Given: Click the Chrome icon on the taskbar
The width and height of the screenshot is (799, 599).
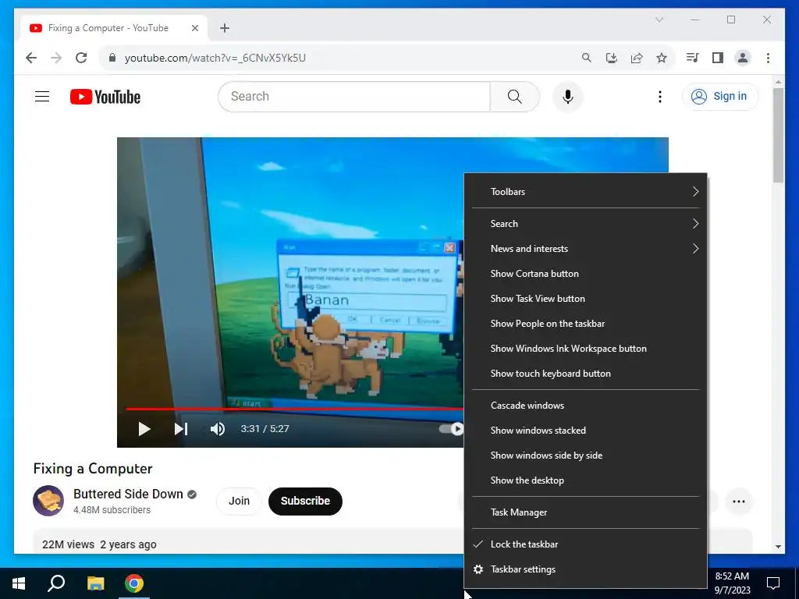Looking at the screenshot, I should tap(134, 583).
